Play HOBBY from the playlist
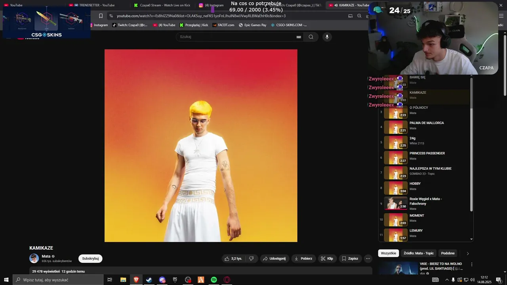Viewport: 507px width, 285px height. (x=425, y=188)
